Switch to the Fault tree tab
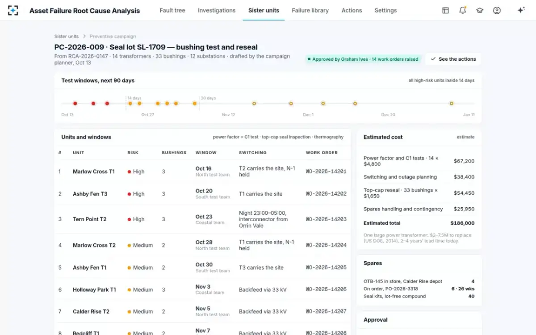 172,10
